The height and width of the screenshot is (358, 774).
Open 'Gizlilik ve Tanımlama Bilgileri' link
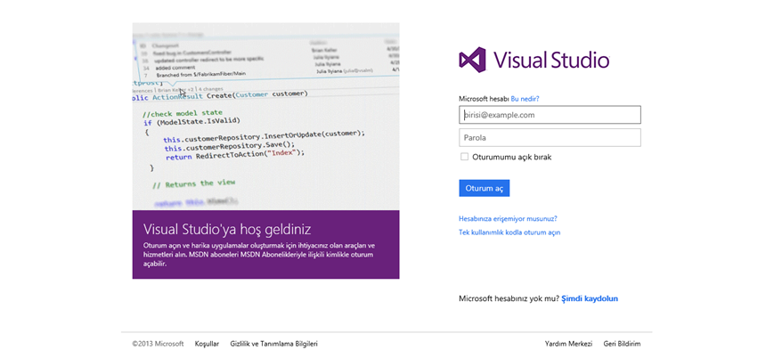coord(274,344)
